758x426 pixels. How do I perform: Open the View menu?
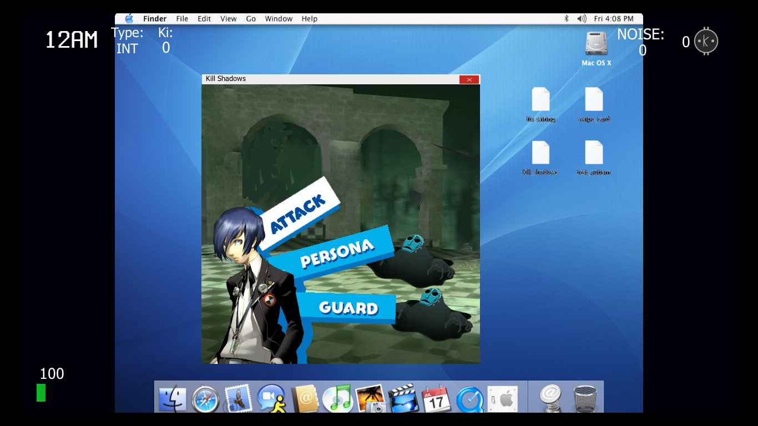tap(229, 19)
